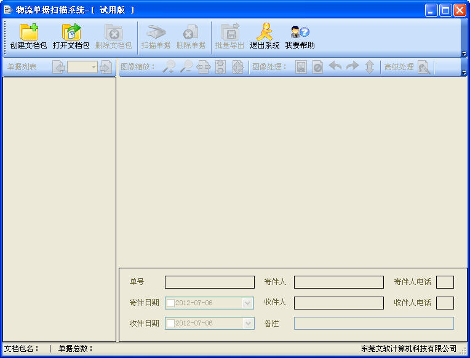Toggle the 收件日期 checkbox
The width and height of the screenshot is (470, 358).
(x=170, y=324)
